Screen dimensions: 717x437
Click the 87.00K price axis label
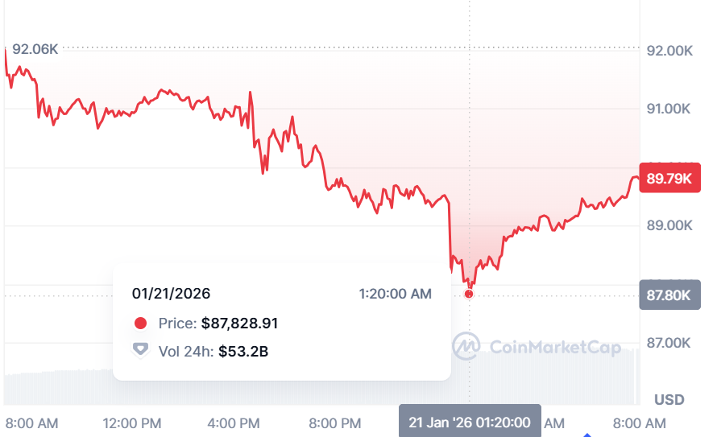[x=669, y=344]
